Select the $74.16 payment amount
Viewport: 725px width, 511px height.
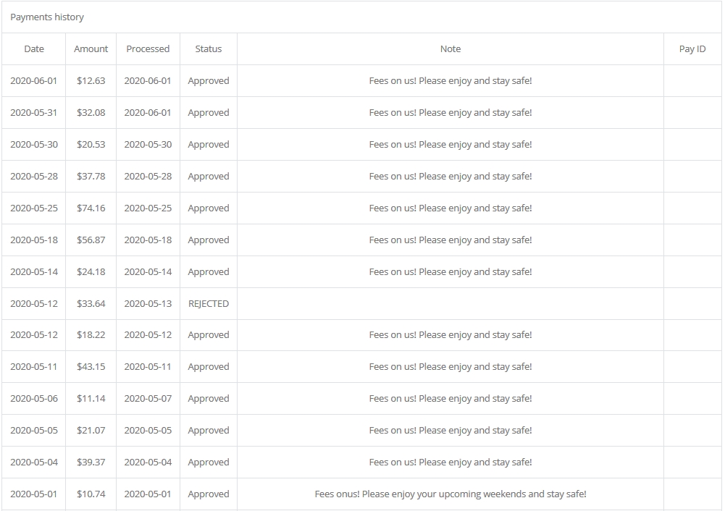point(91,208)
